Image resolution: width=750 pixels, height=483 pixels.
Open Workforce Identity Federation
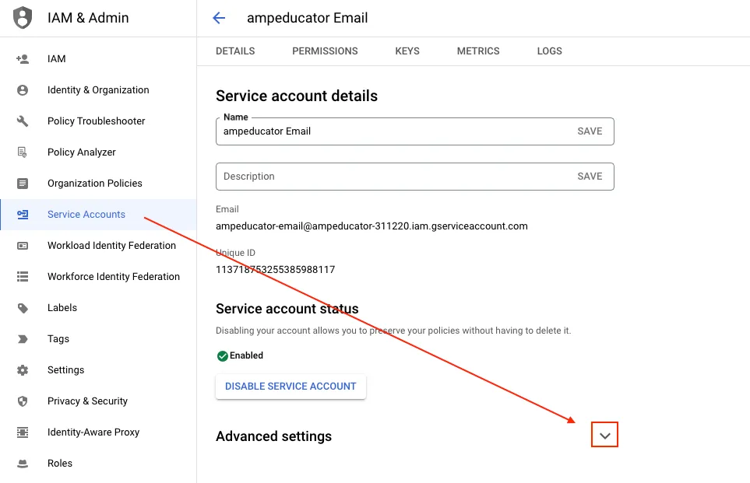point(98,277)
